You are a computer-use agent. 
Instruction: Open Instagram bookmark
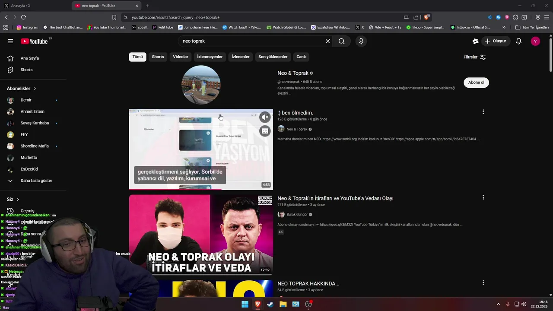pyautogui.click(x=27, y=27)
